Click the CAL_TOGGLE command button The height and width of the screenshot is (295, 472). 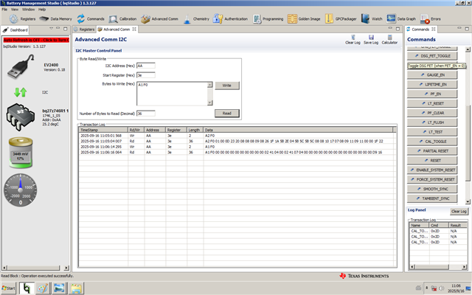[432, 142]
